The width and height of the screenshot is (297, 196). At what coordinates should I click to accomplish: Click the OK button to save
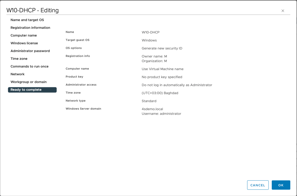coord(281,185)
